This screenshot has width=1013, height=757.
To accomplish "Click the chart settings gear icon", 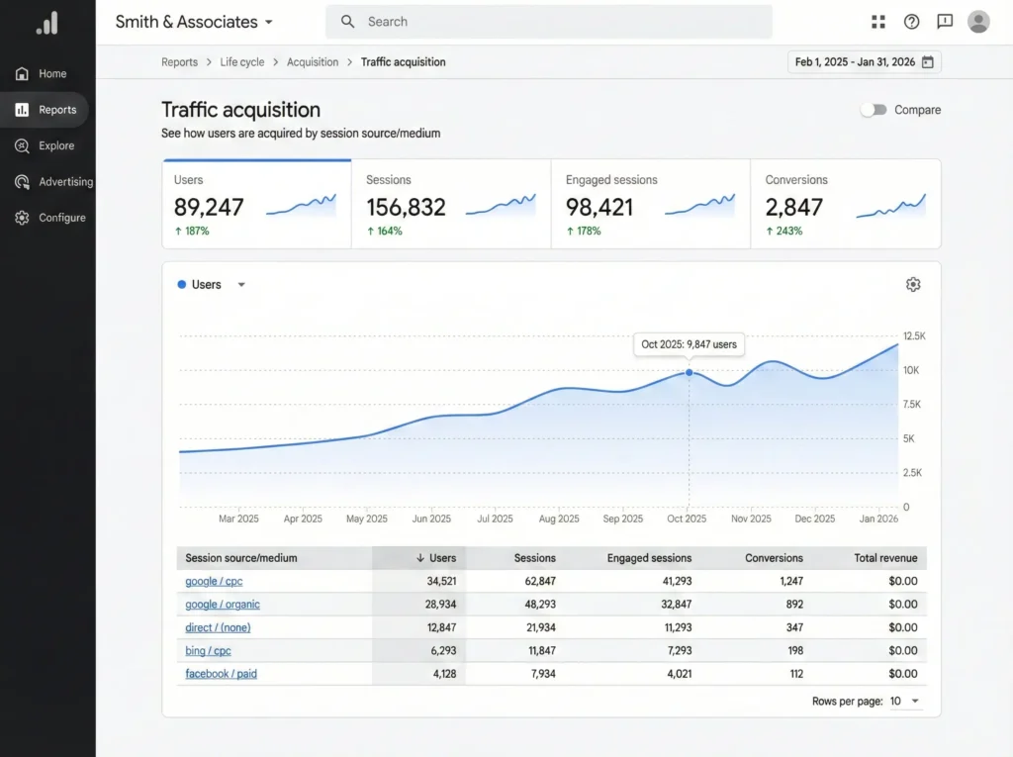I will pos(913,285).
